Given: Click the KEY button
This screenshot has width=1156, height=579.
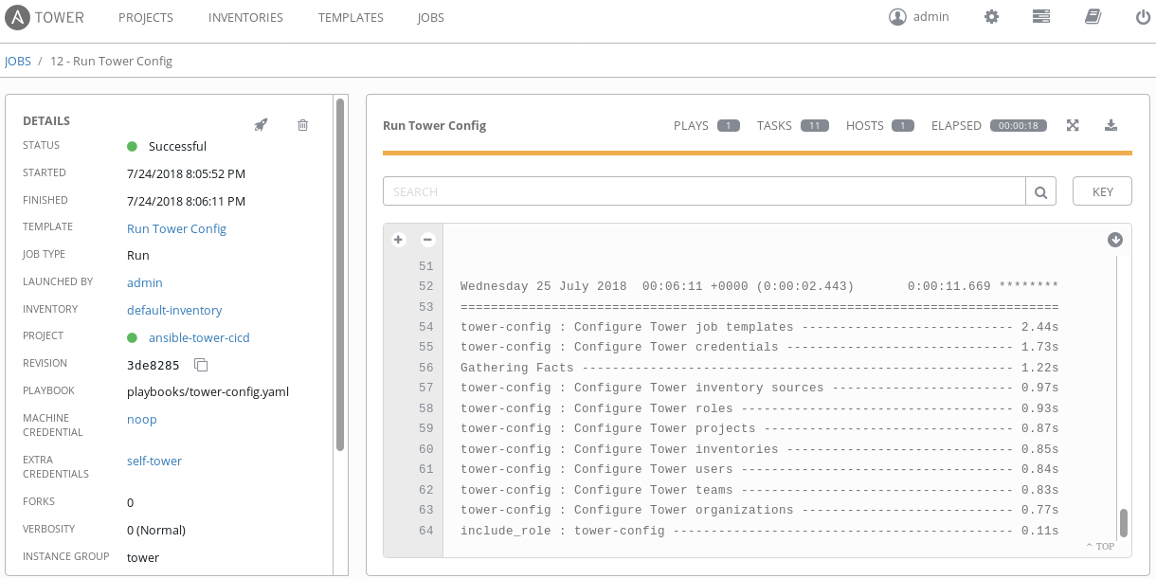Looking at the screenshot, I should (x=1102, y=191).
